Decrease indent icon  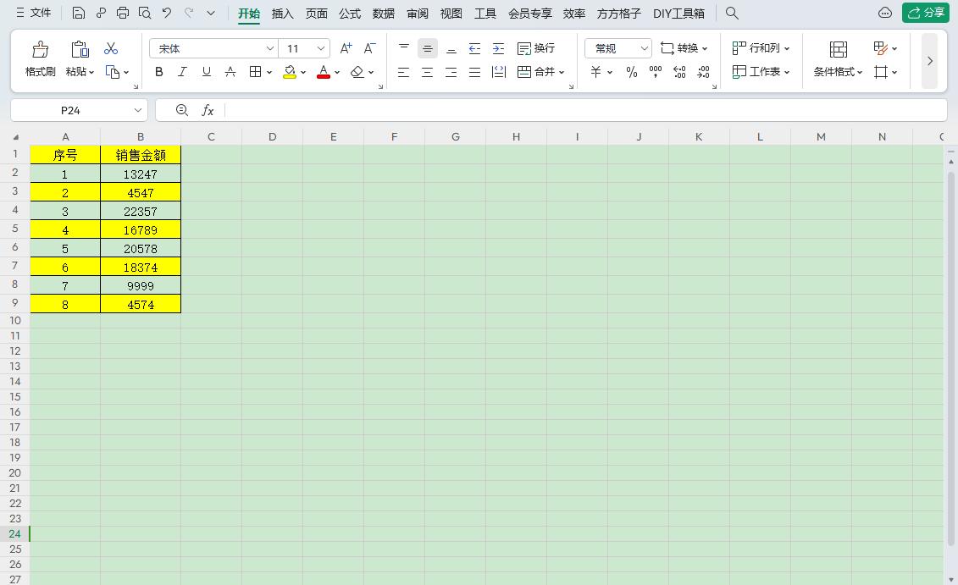pyautogui.click(x=474, y=48)
